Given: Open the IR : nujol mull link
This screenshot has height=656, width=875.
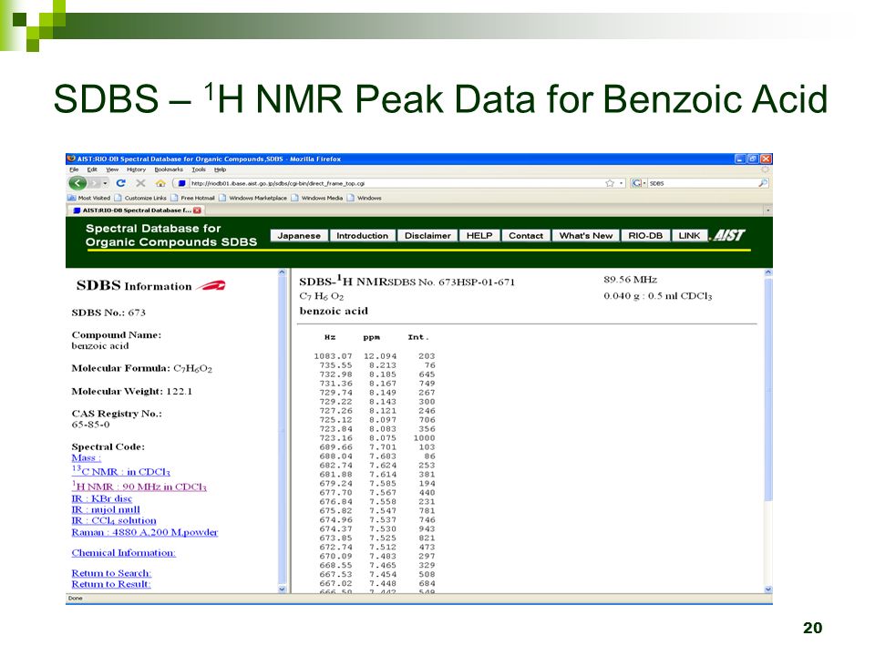Looking at the screenshot, I should (106, 509).
